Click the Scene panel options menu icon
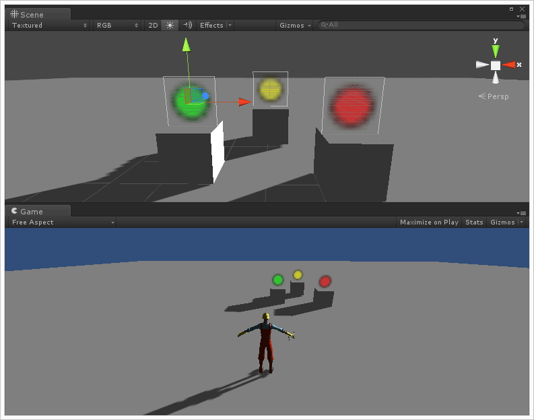This screenshot has width=534, height=420. point(521,16)
